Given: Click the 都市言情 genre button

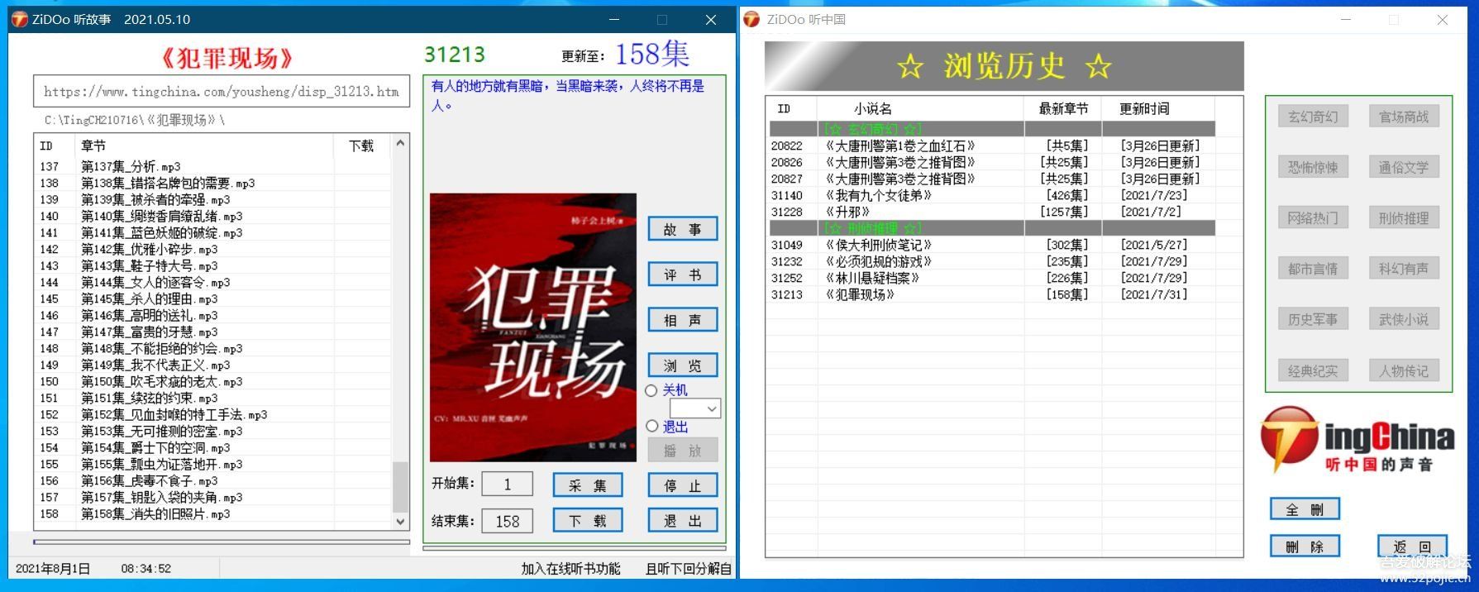Looking at the screenshot, I should point(1313,269).
